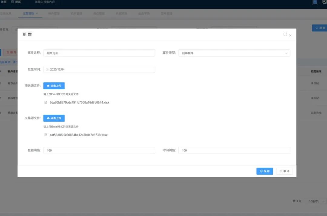Save the form with the 保存 button

pyautogui.click(x=264, y=171)
